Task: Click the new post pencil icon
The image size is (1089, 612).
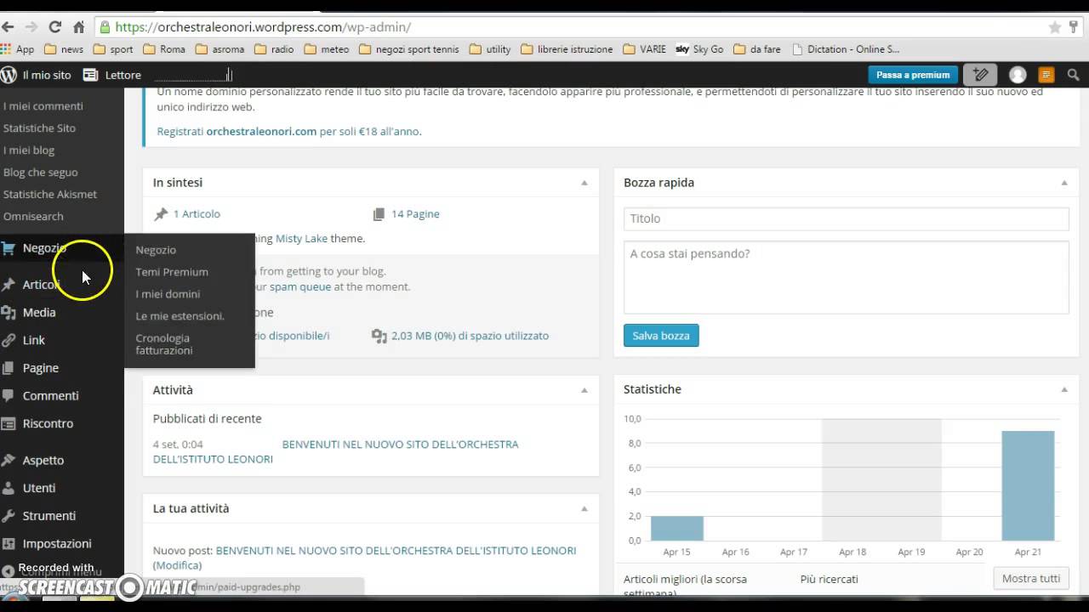Action: pos(981,75)
